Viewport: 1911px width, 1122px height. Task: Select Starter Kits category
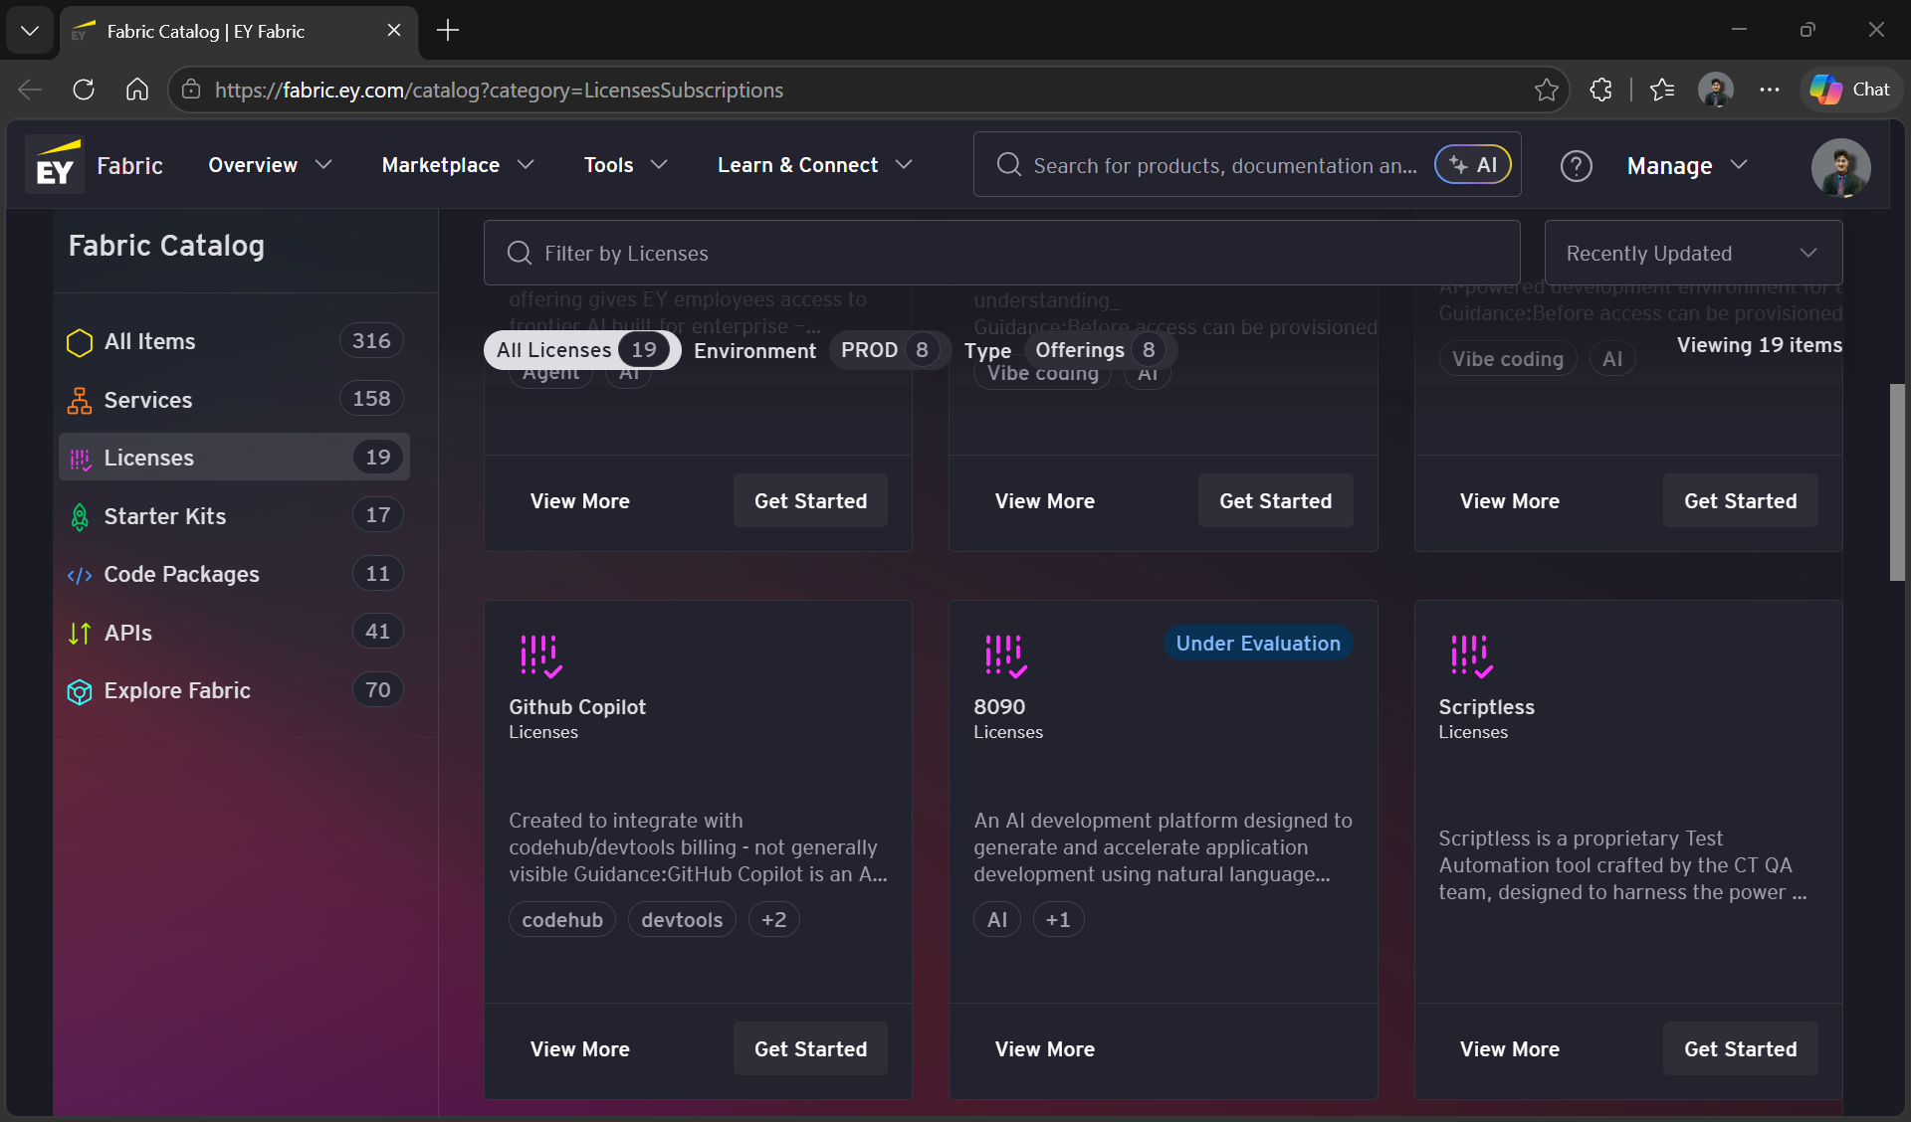[x=234, y=516]
